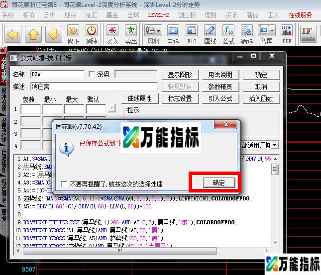This screenshot has width=321, height=275.
Task: Open the 测速 speed test icon
Action: tap(92, 34)
